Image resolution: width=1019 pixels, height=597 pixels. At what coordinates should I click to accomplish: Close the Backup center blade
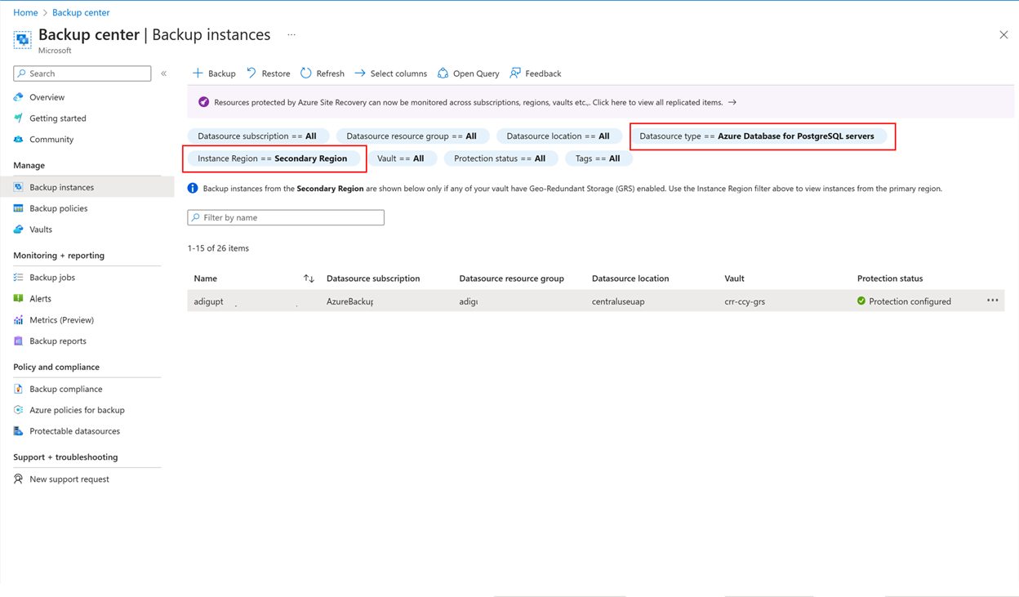pyautogui.click(x=1003, y=34)
